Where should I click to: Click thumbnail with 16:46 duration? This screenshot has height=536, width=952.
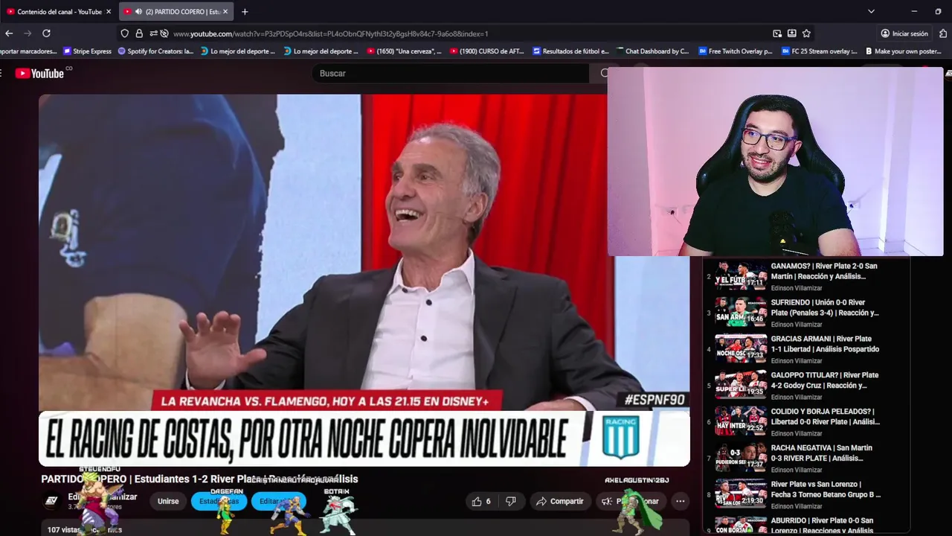coord(741,310)
